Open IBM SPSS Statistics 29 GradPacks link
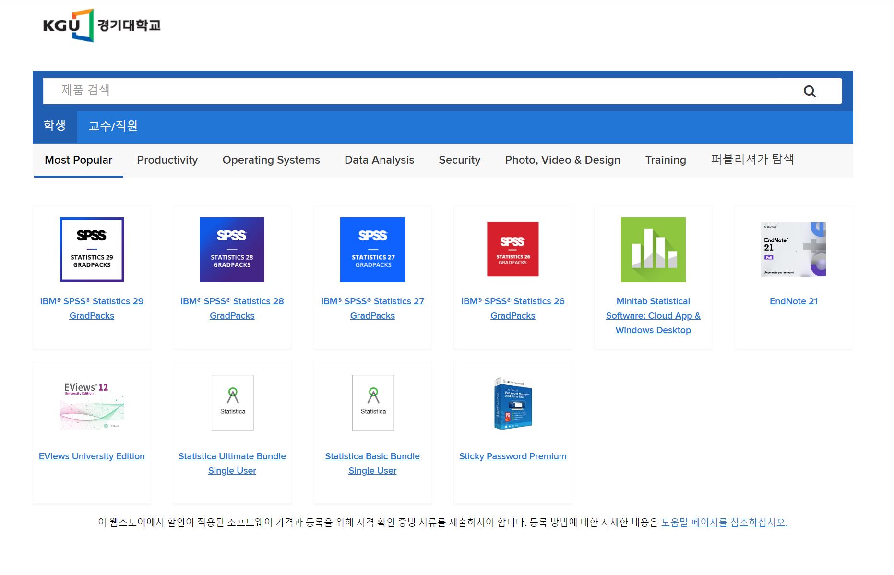 (x=92, y=308)
